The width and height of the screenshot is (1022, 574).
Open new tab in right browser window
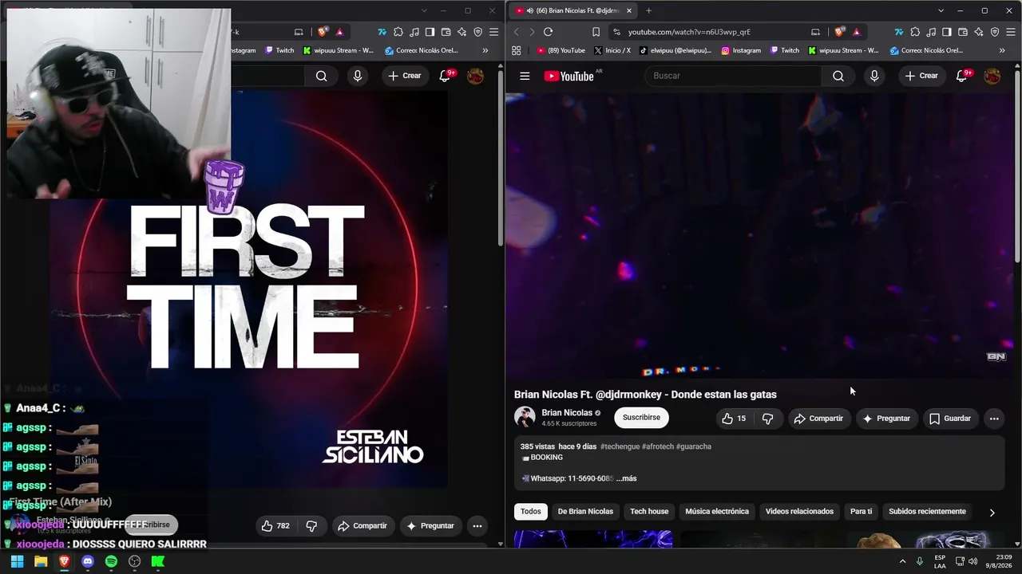[648, 10]
